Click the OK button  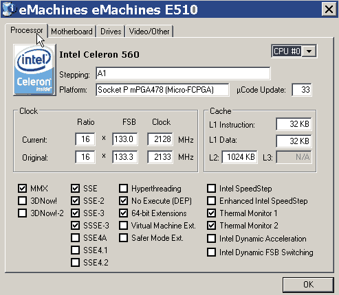(308, 285)
